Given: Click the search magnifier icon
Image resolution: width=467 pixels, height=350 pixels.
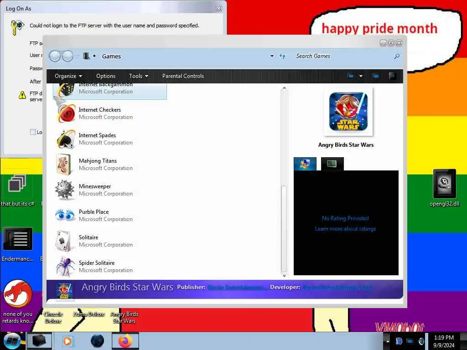Looking at the screenshot, I should click(397, 56).
